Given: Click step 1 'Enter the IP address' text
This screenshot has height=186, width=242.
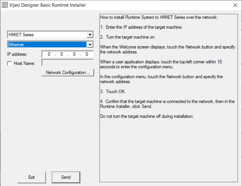Looking at the screenshot, I should [x=141, y=27].
